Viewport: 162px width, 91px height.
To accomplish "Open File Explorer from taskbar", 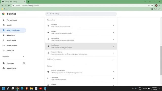I will point(31,88).
